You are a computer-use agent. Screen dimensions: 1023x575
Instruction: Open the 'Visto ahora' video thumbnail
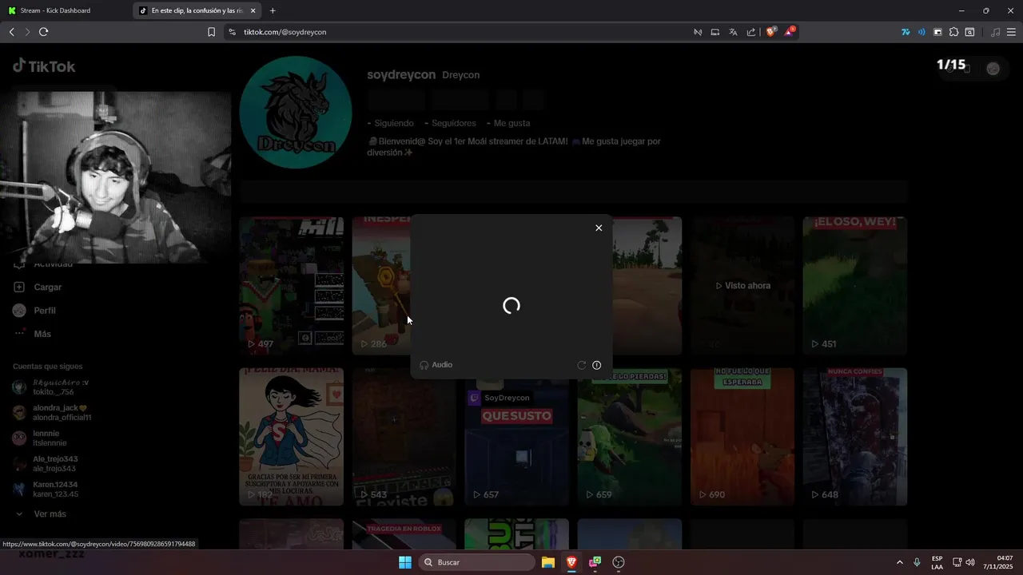point(743,285)
